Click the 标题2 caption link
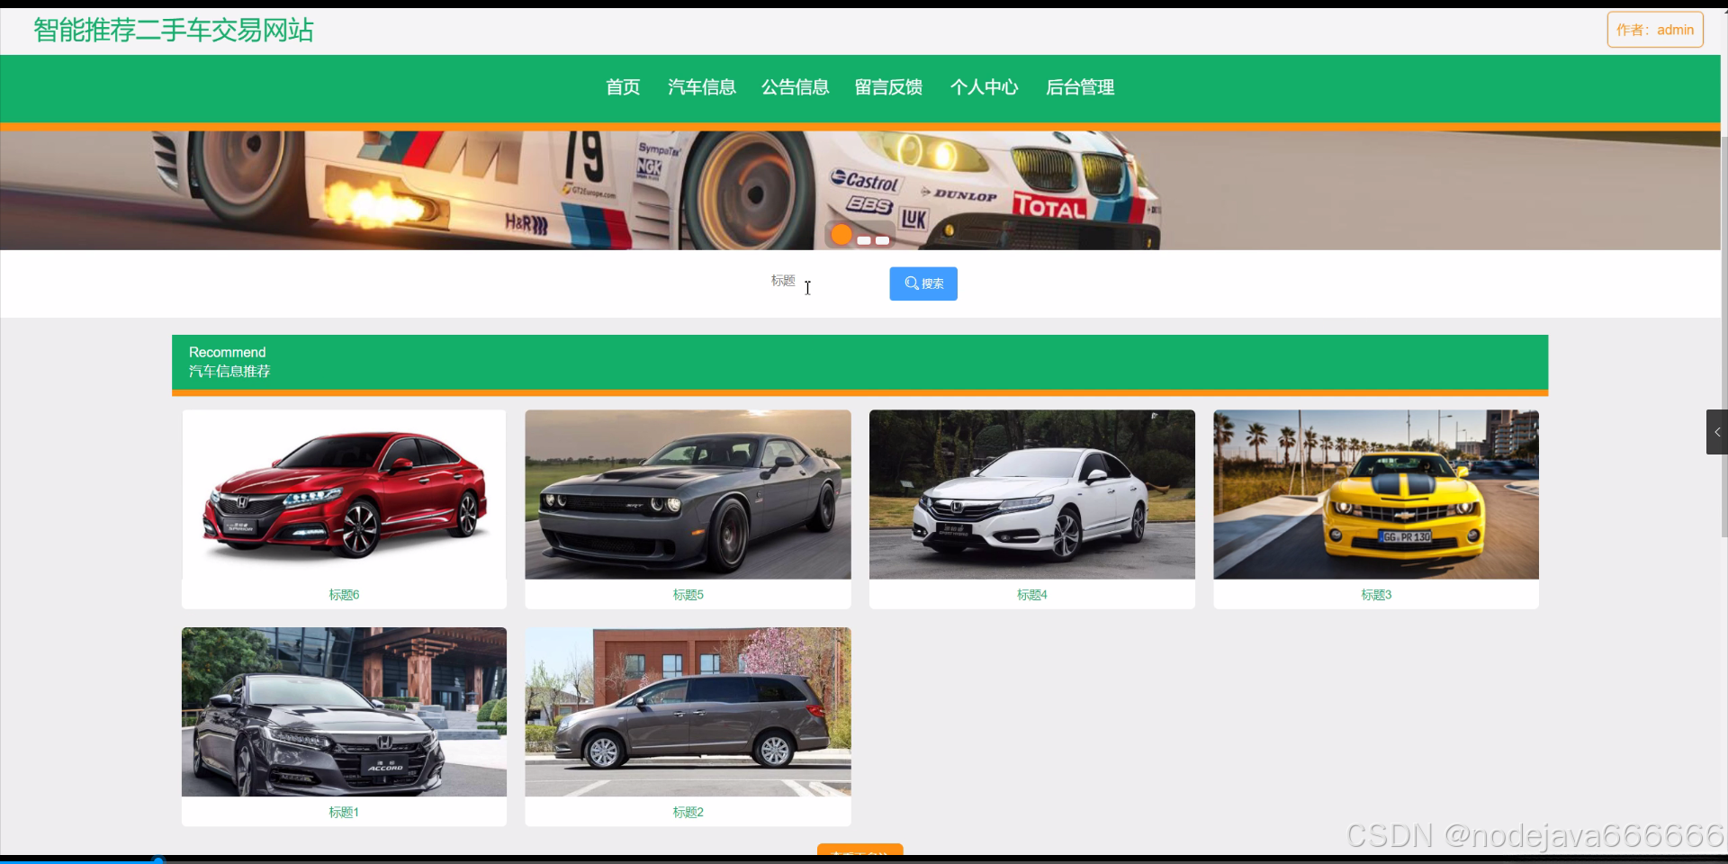The width and height of the screenshot is (1728, 864). tap(688, 813)
